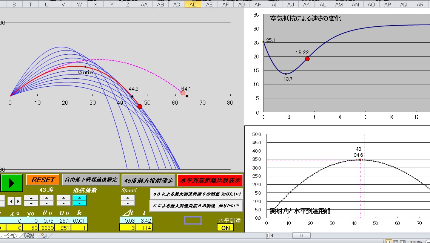Select column Z header
430x243 pixels.
coord(128,4)
